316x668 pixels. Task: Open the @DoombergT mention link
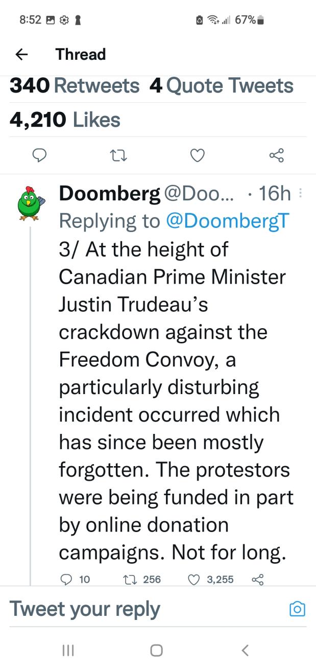(228, 220)
